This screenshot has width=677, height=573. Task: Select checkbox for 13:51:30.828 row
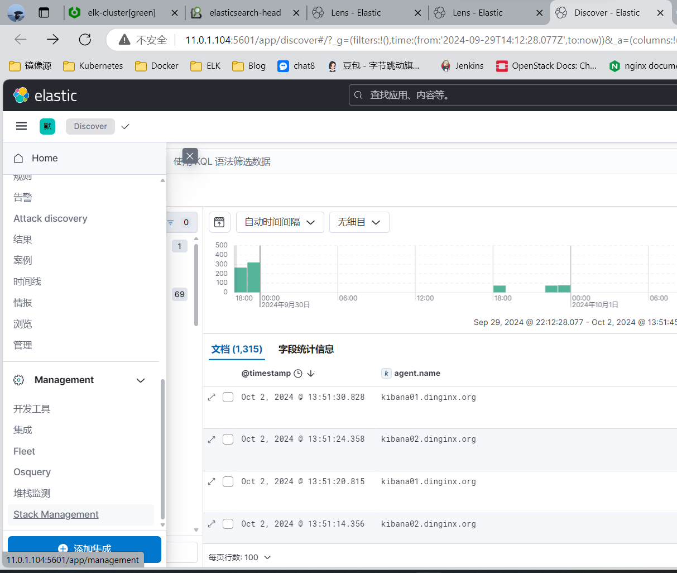tap(228, 397)
